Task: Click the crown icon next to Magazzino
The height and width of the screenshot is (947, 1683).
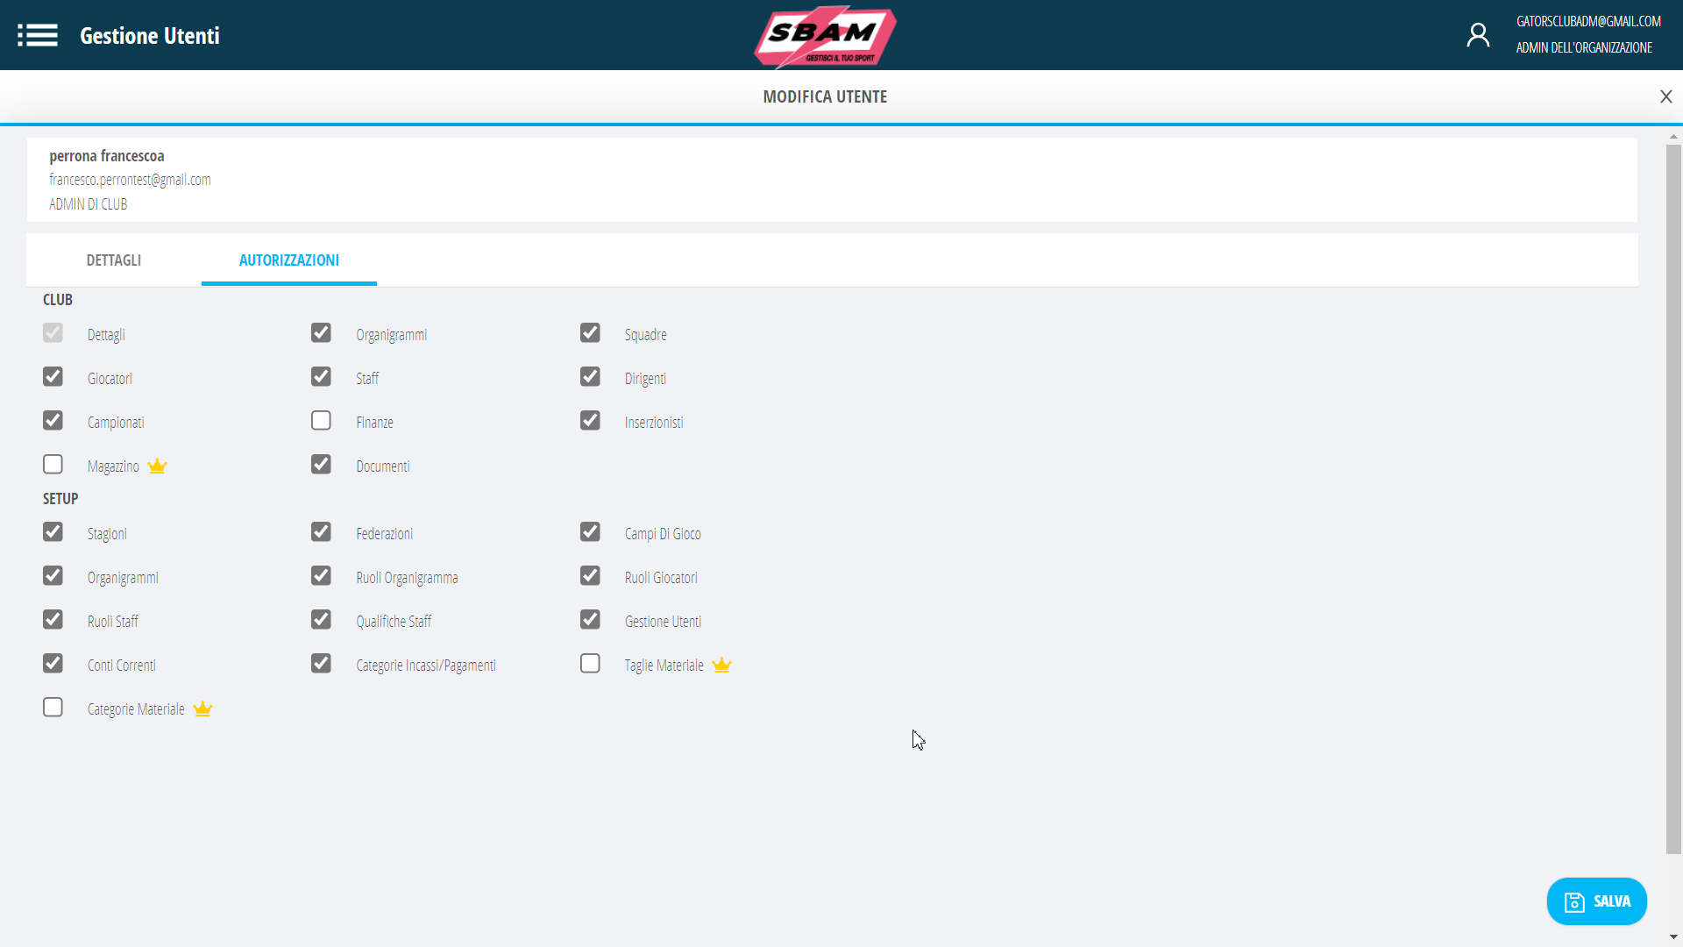Action: pyautogui.click(x=157, y=466)
